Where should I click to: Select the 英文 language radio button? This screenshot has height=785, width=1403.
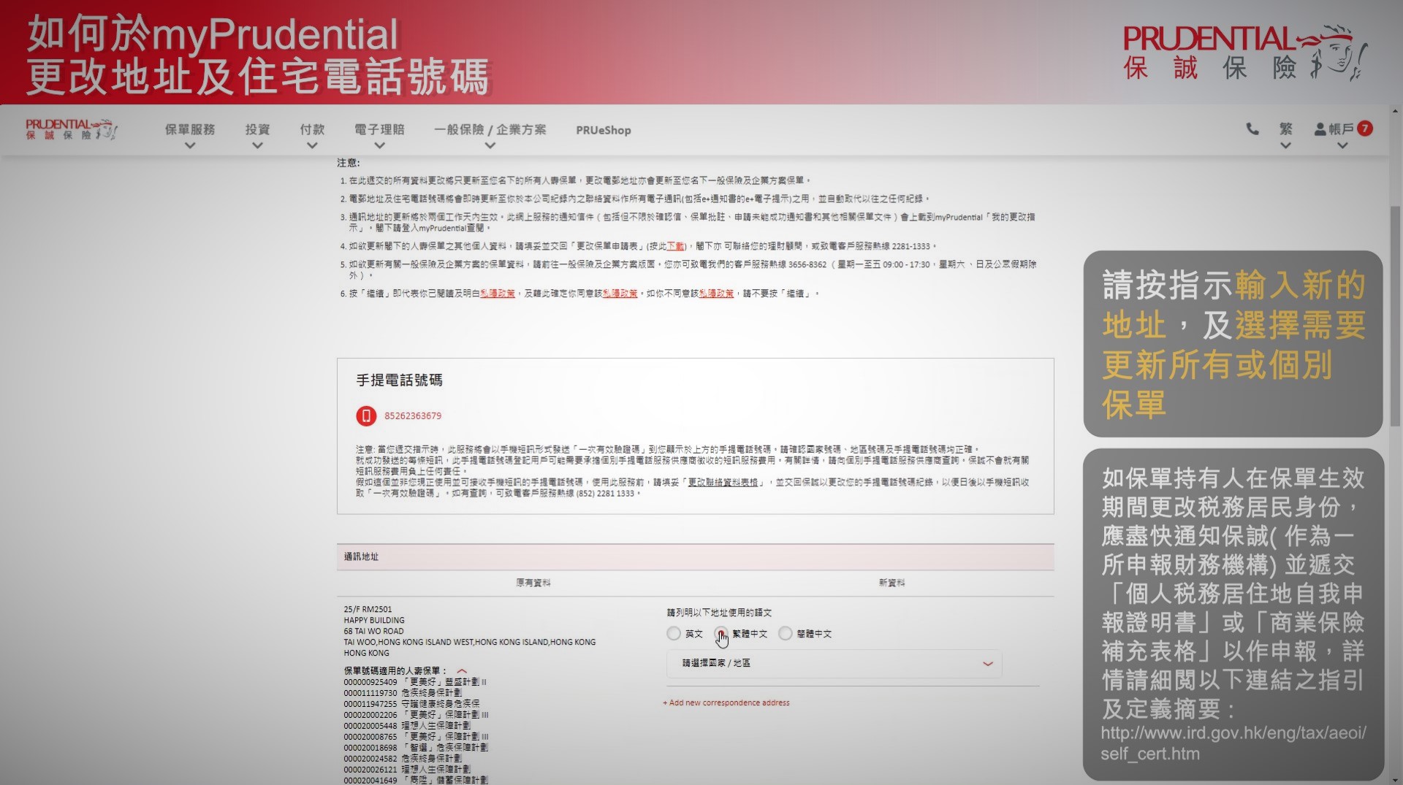673,634
